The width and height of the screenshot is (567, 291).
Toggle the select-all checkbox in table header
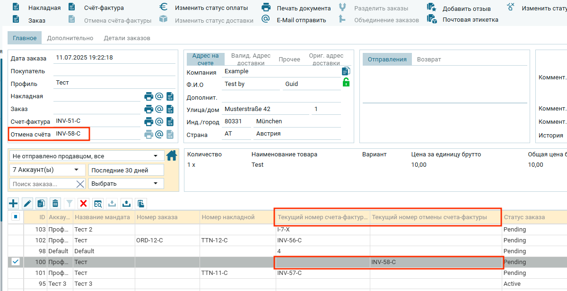[x=16, y=217]
